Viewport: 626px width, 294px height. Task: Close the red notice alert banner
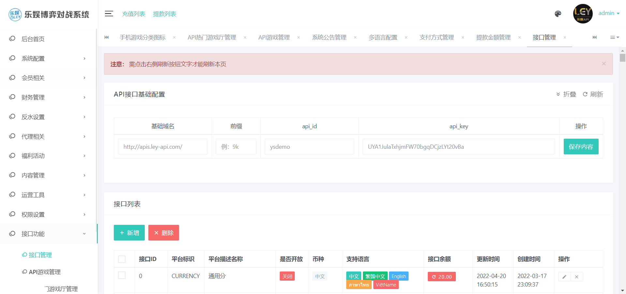604,64
